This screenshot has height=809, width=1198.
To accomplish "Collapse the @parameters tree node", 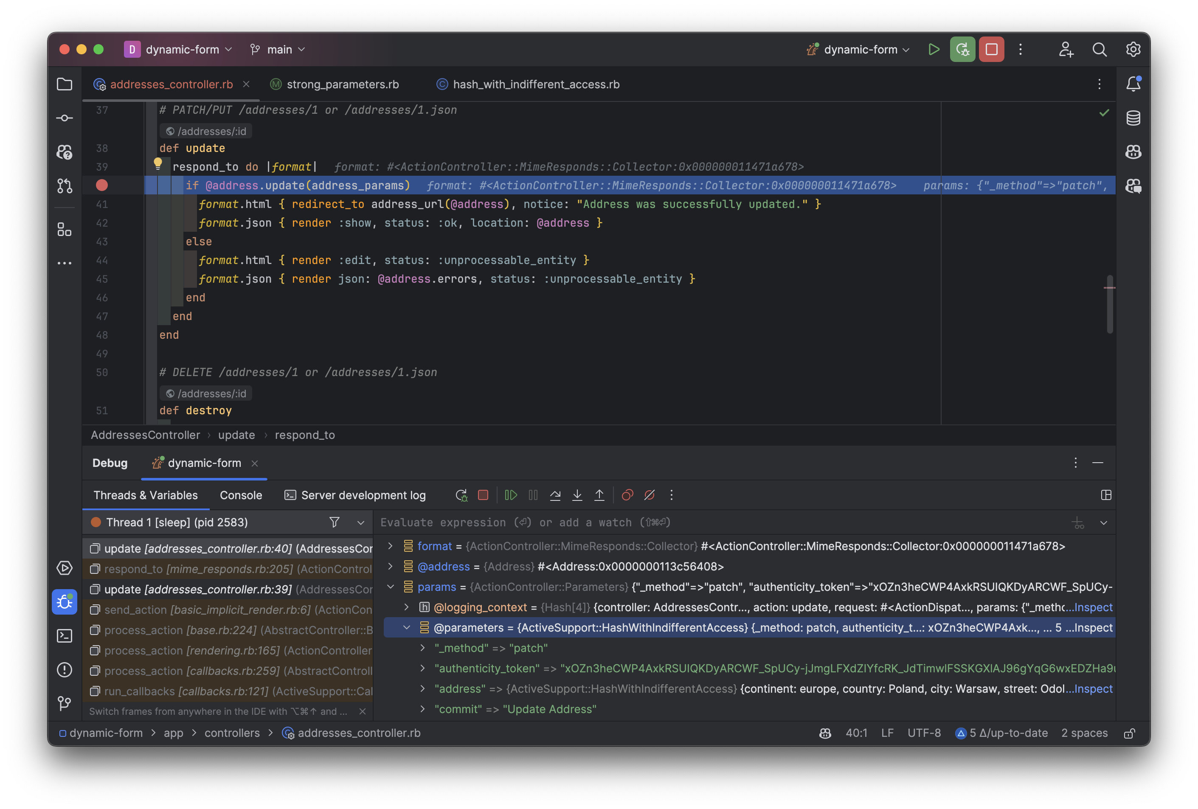I will point(407,628).
